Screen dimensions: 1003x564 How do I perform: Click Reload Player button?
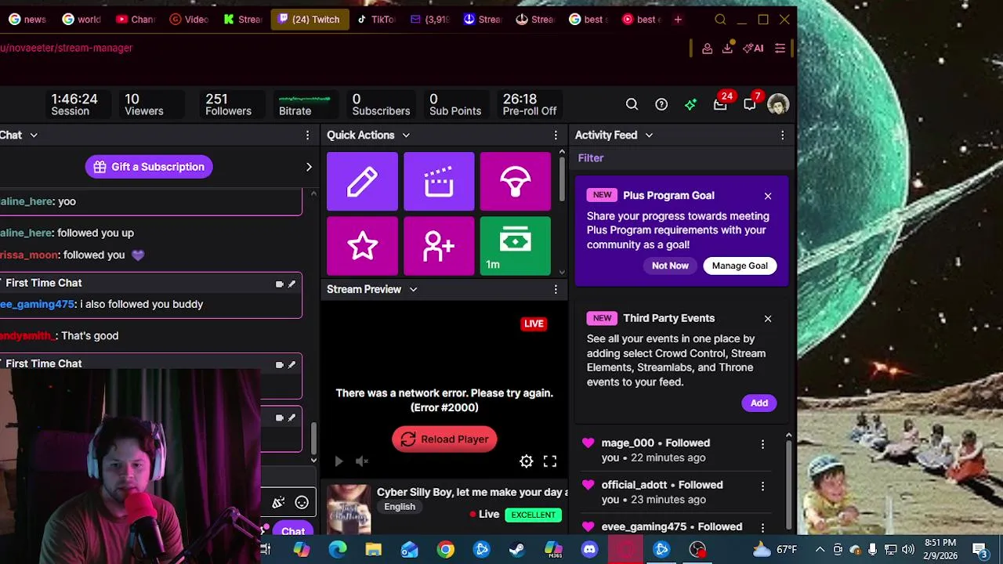[444, 439]
